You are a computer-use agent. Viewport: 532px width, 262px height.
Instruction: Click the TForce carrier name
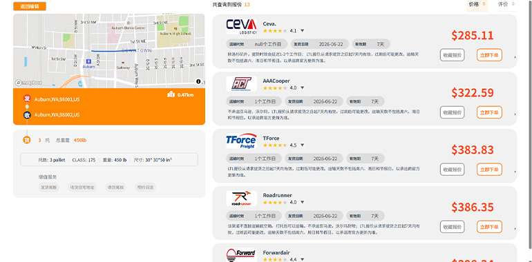[271, 138]
